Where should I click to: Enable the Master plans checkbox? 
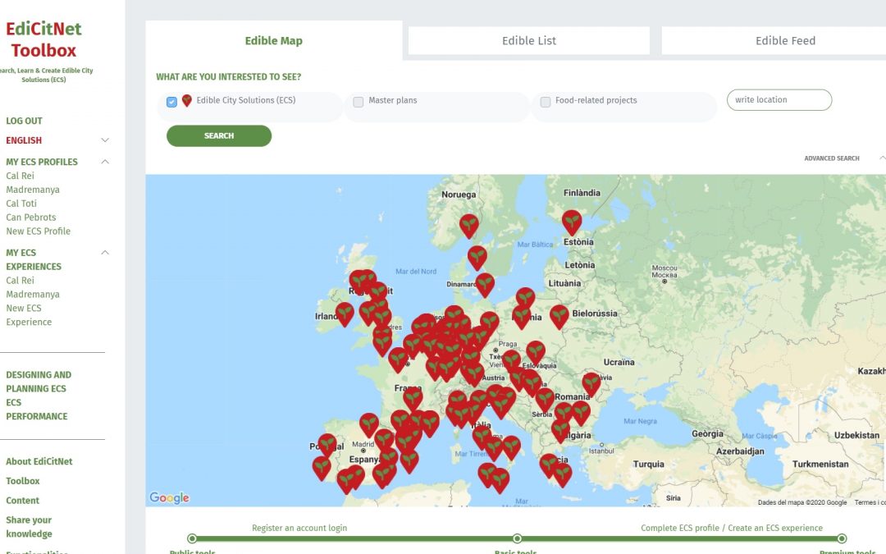(x=359, y=102)
